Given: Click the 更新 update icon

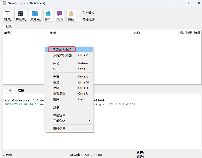Looking at the screenshot, I should 71,16.
